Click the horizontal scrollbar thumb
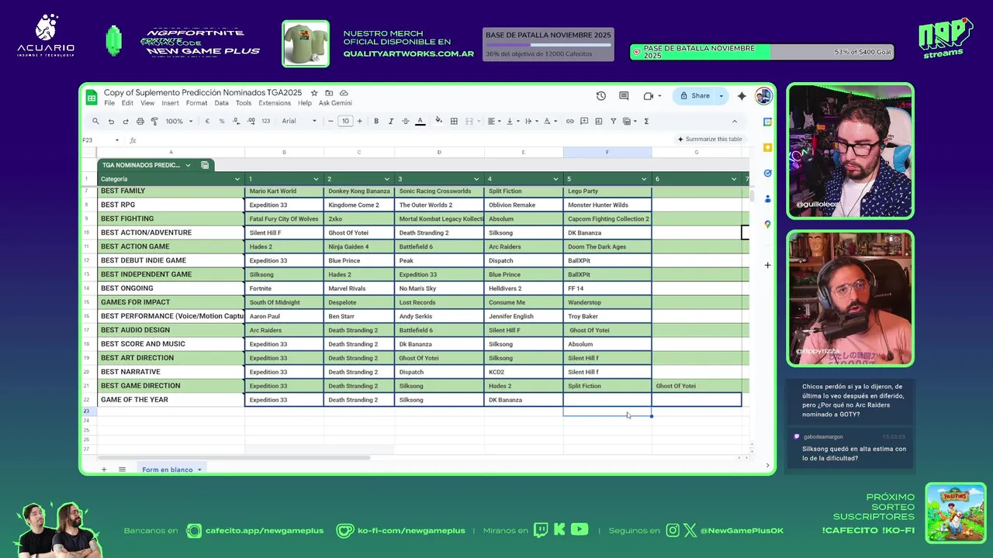993x558 pixels. pos(234,458)
